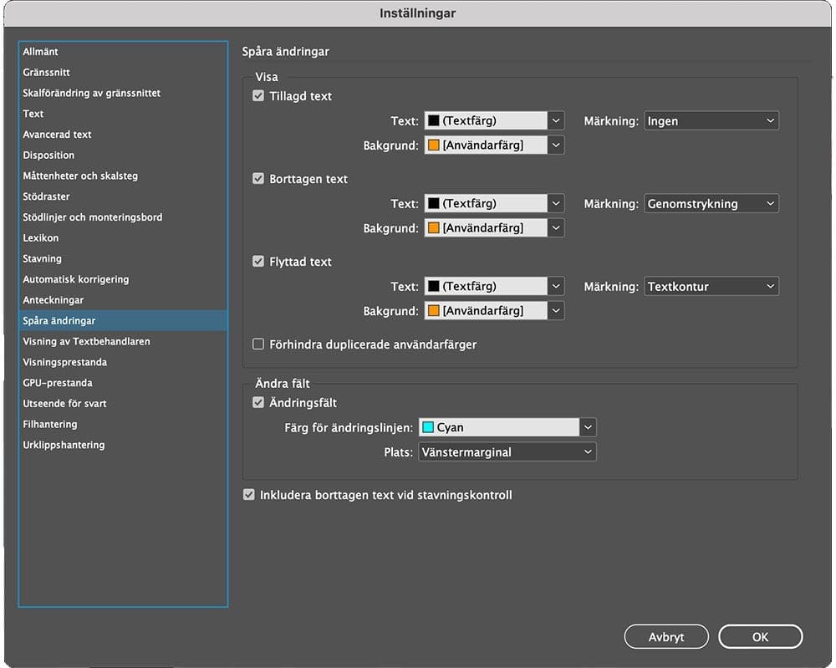Click black Text swatch under Borttagen text
The width and height of the screenshot is (836, 668).
pos(434,203)
